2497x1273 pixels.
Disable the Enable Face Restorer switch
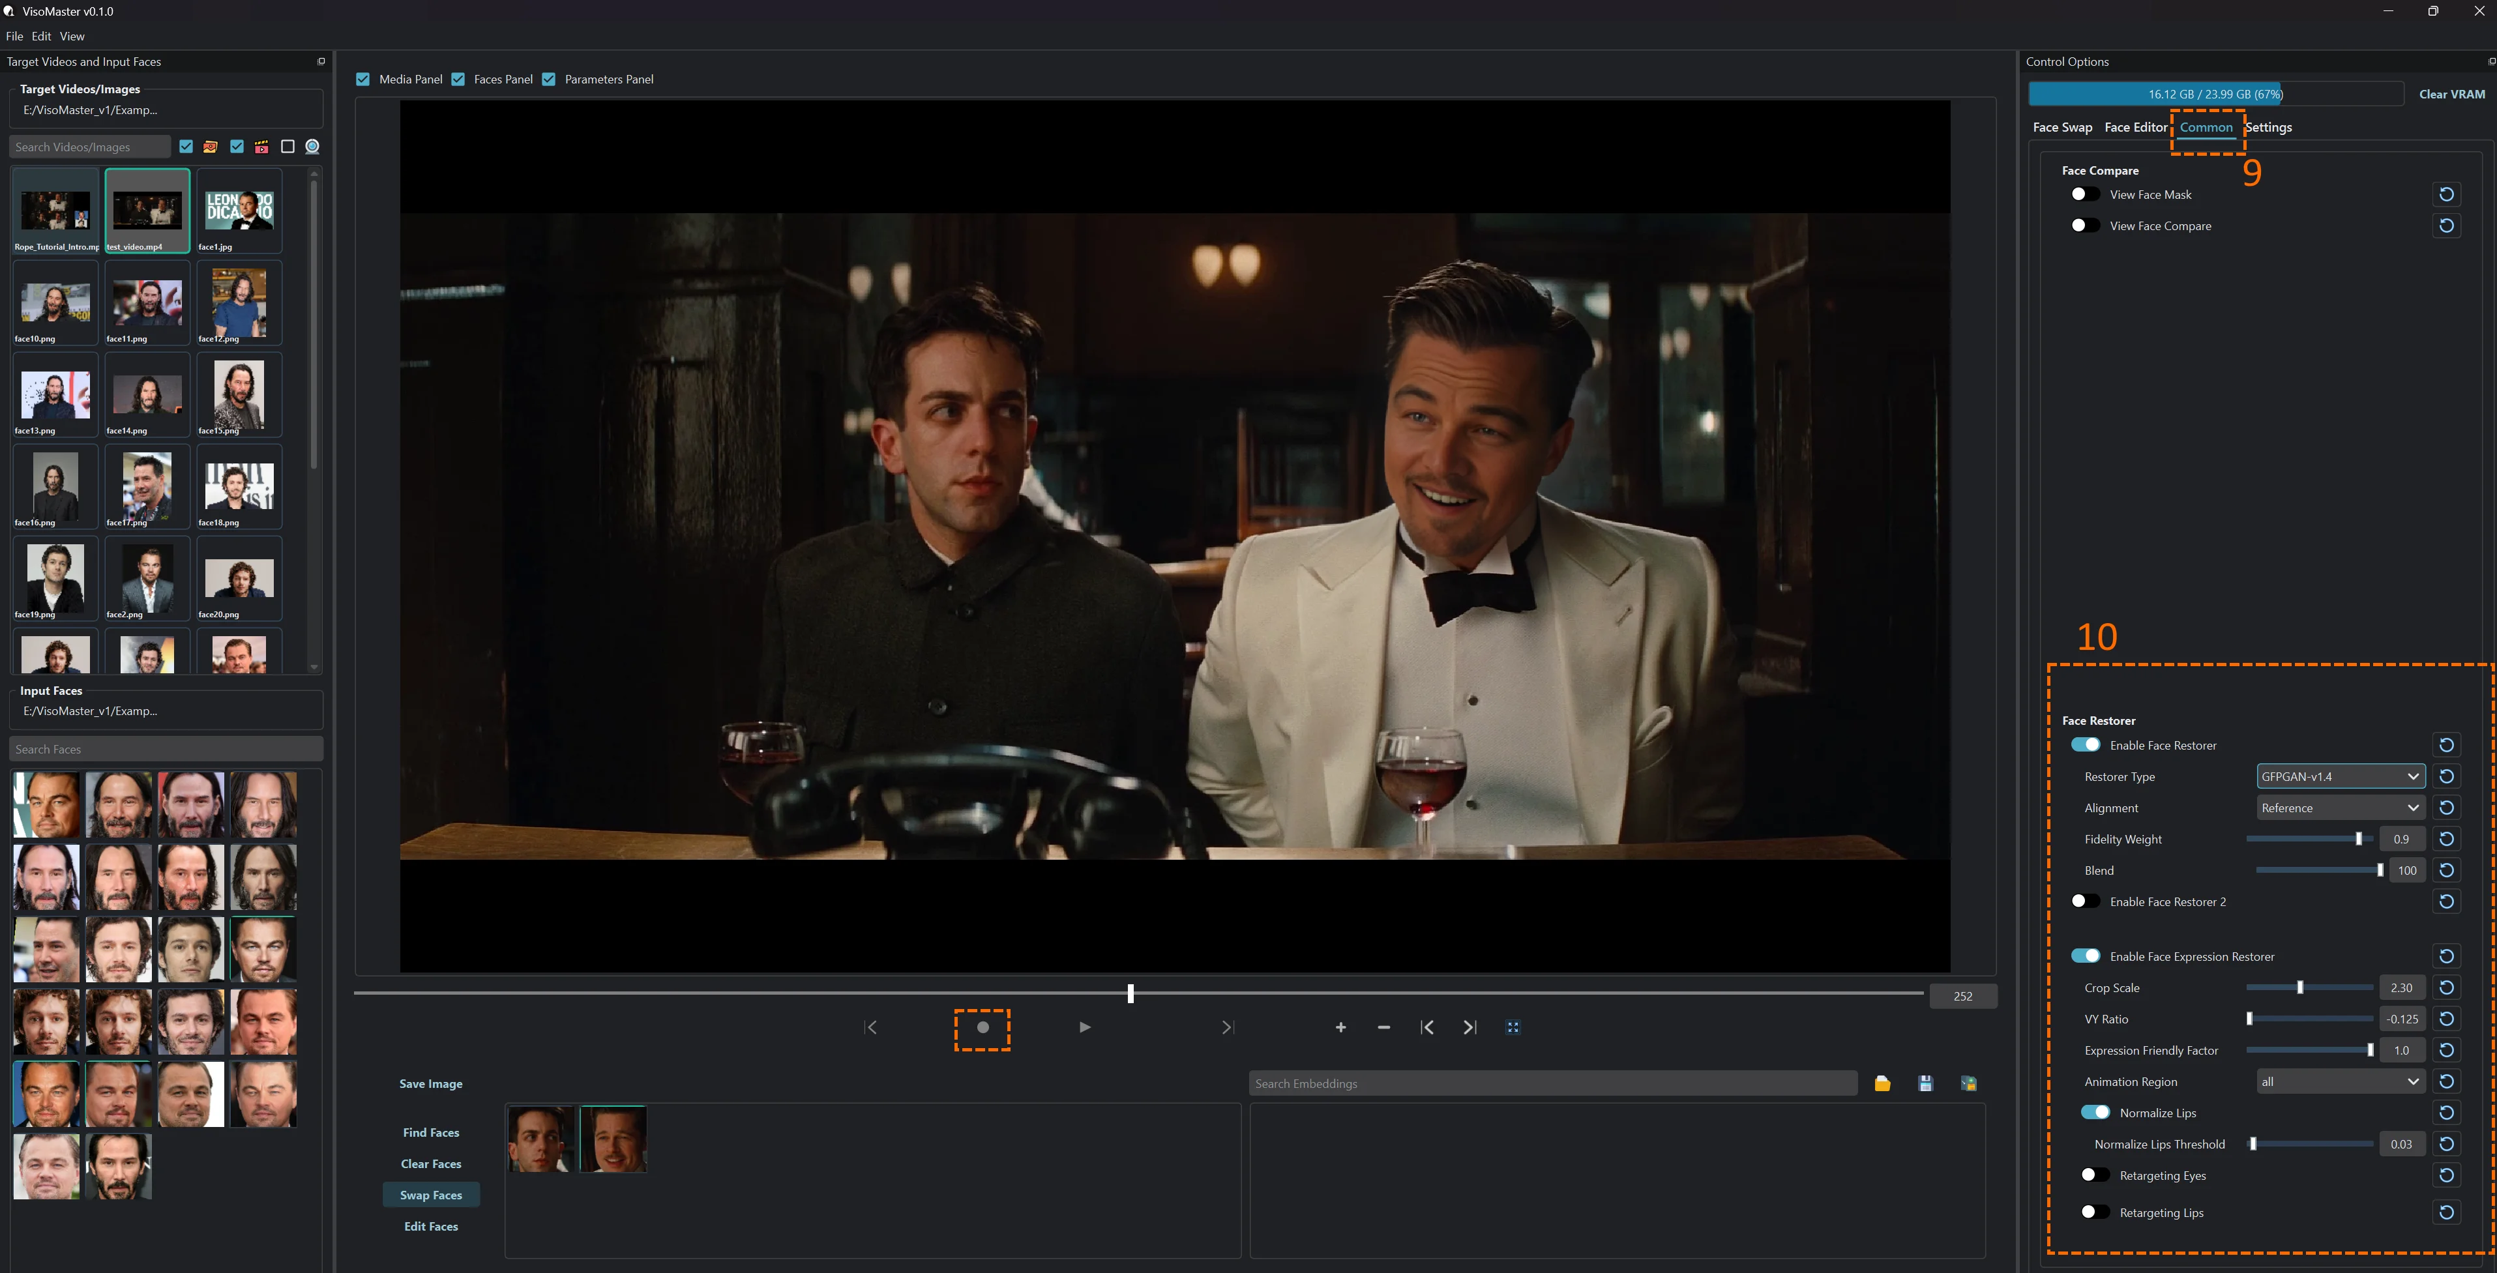point(2085,745)
